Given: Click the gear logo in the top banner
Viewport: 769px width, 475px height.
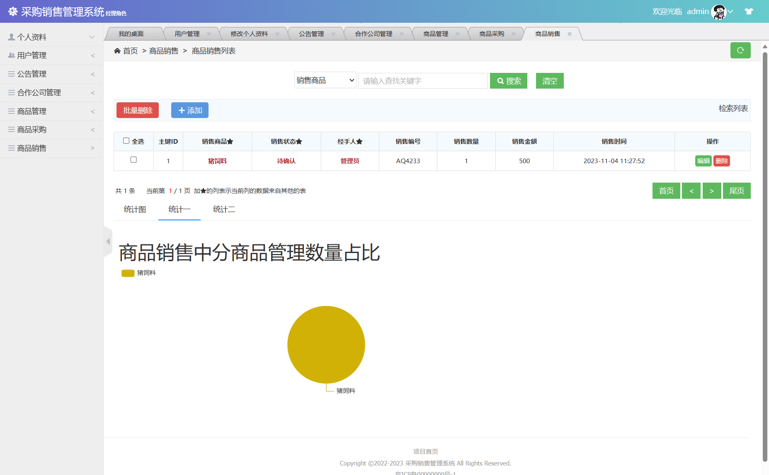Looking at the screenshot, I should [13, 11].
